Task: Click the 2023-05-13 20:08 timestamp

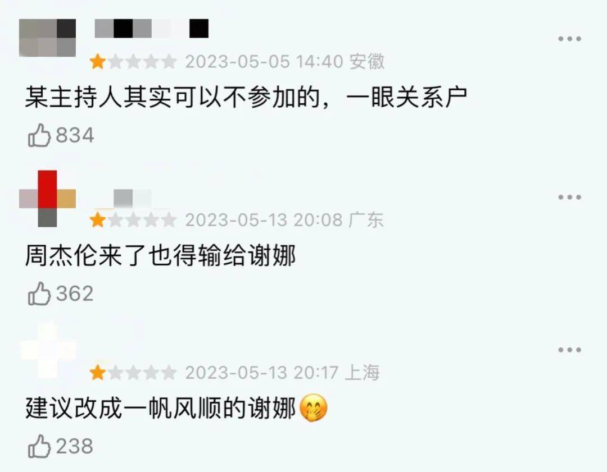Action: point(264,221)
